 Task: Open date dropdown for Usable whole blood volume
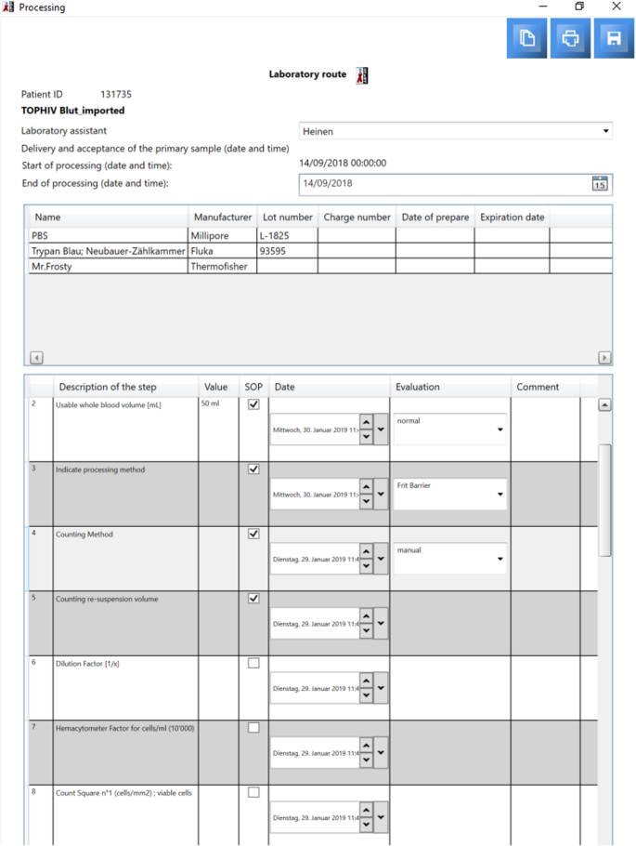381,430
